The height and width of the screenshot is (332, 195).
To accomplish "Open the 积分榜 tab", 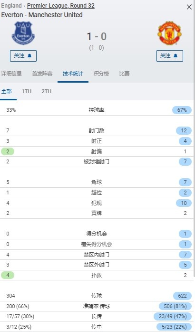I will (101, 74).
